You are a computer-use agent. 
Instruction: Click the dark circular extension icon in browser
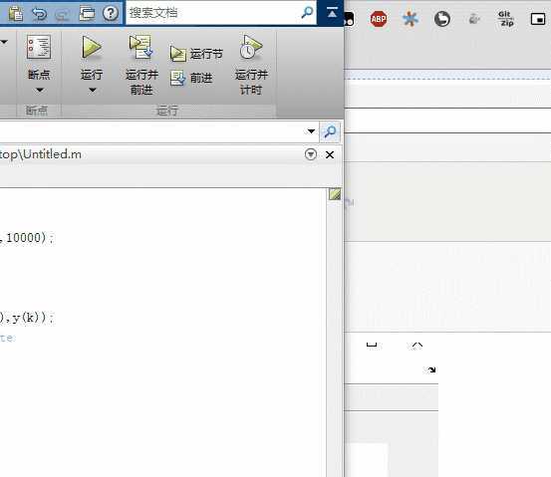tap(442, 19)
